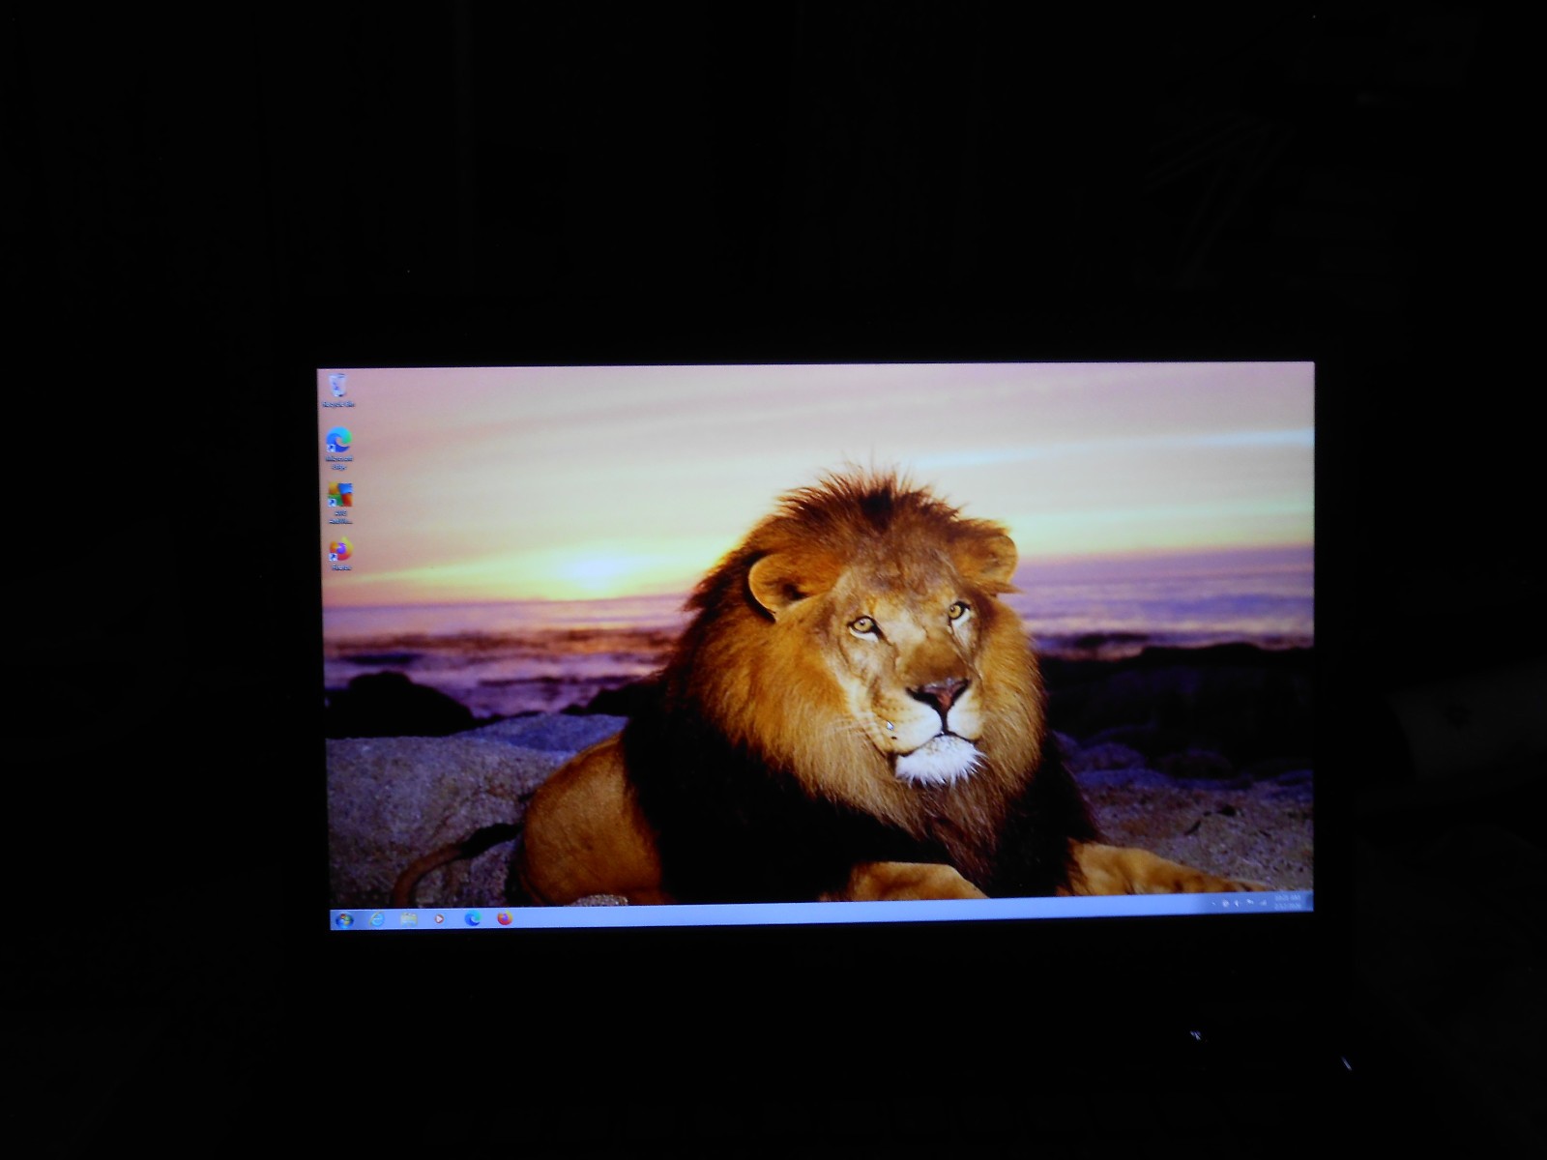Show hidden system tray icons arrow

point(1213,903)
